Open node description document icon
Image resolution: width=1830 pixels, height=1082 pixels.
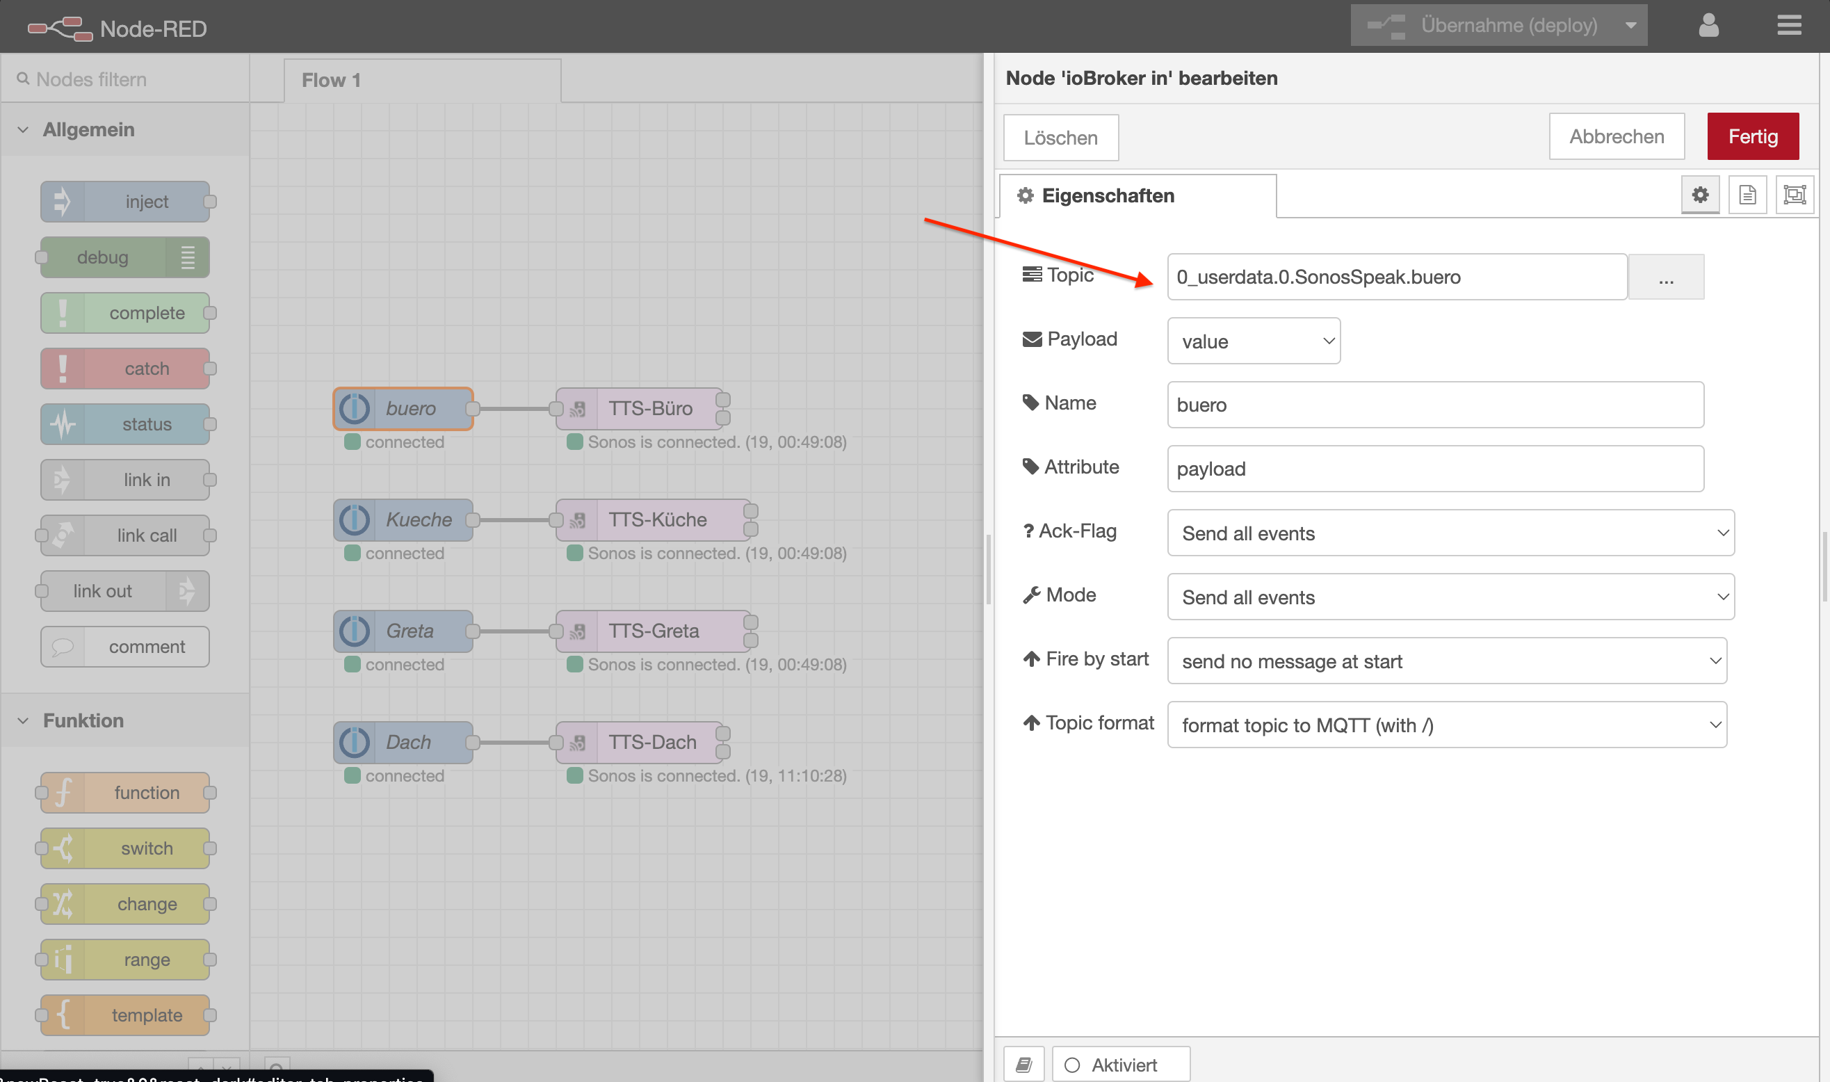tap(1747, 195)
